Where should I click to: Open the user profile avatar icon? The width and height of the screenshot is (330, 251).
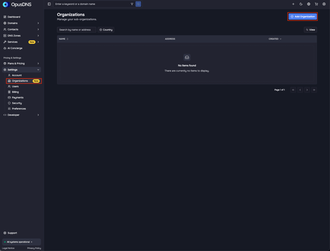pos(324,4)
